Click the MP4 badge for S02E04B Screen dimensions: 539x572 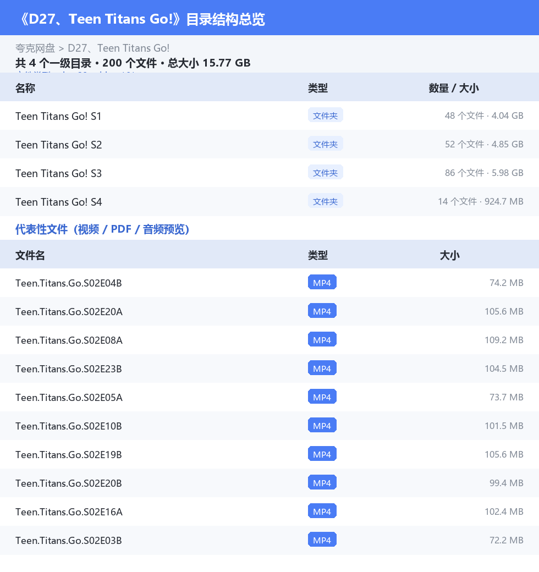(322, 282)
